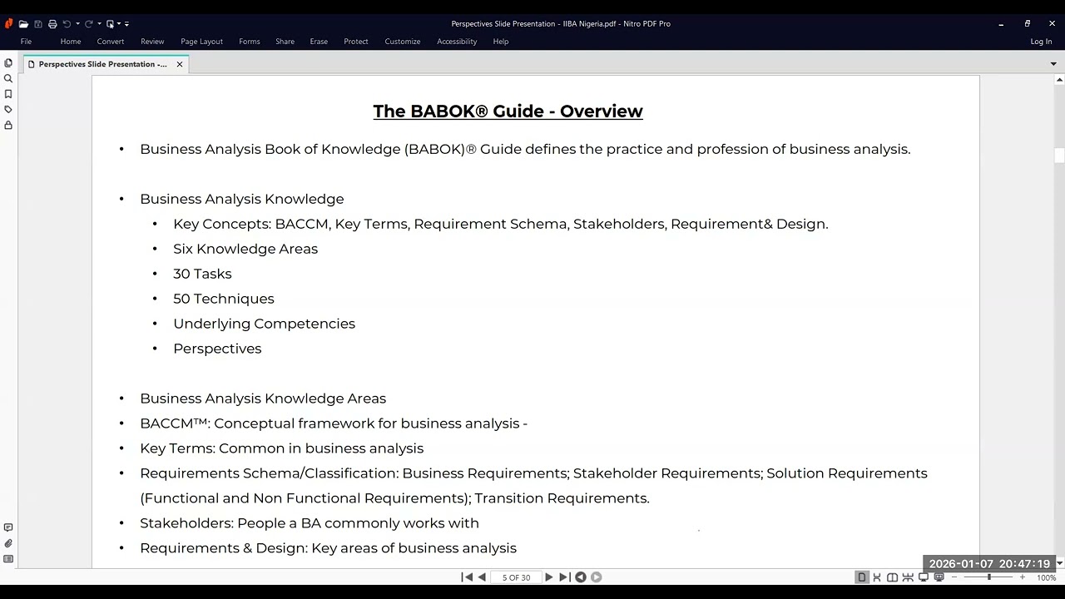
Task: Open the Pages panel in the sidebar
Action: pyautogui.click(x=8, y=63)
